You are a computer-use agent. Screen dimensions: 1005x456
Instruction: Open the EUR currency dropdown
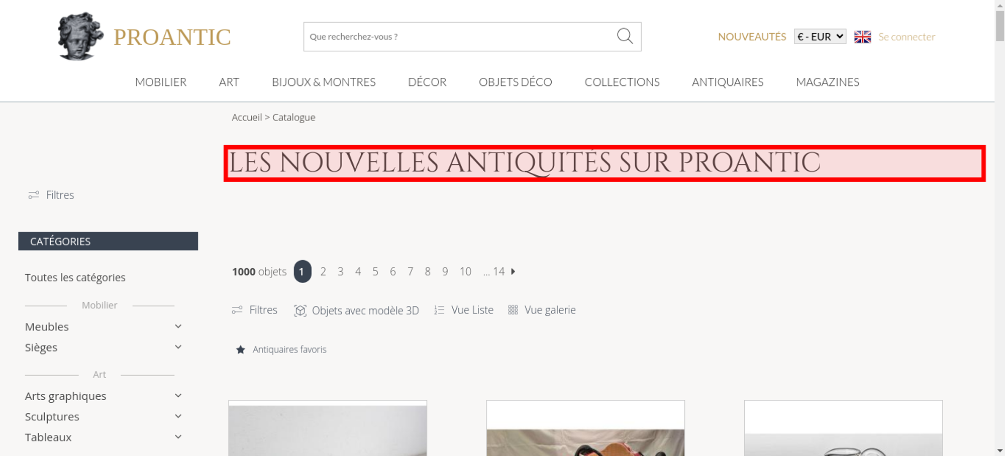820,37
